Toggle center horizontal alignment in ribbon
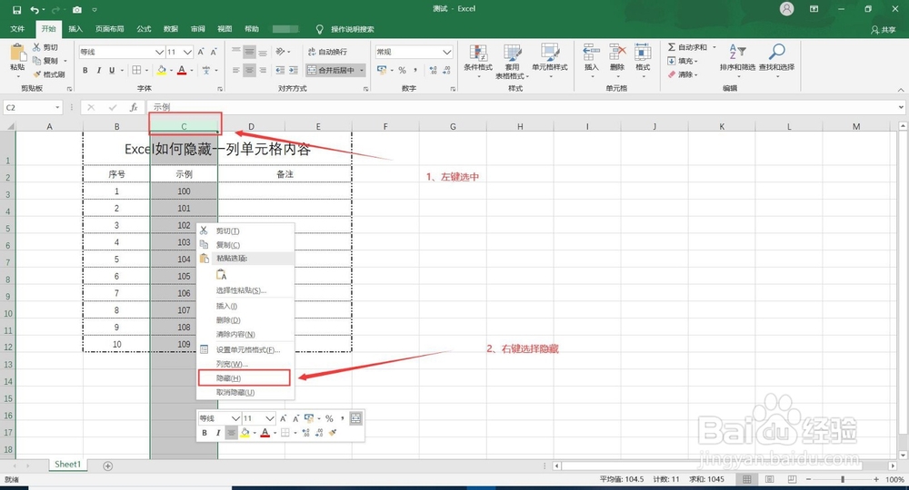Viewport: 909px width, 490px height. tap(249, 70)
